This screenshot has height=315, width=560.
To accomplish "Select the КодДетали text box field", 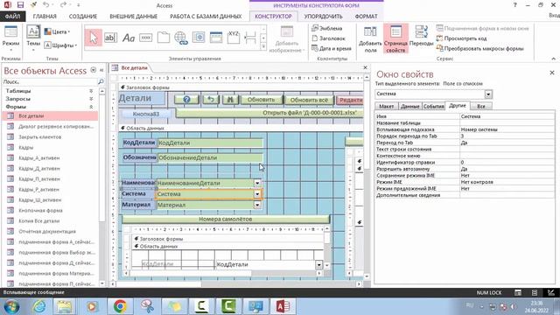I will [x=210, y=143].
